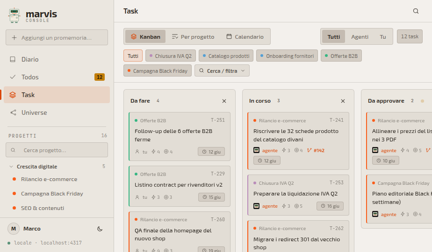Filter by Campagna Black Friday chip
This screenshot has width=432, height=252.
[x=157, y=71]
